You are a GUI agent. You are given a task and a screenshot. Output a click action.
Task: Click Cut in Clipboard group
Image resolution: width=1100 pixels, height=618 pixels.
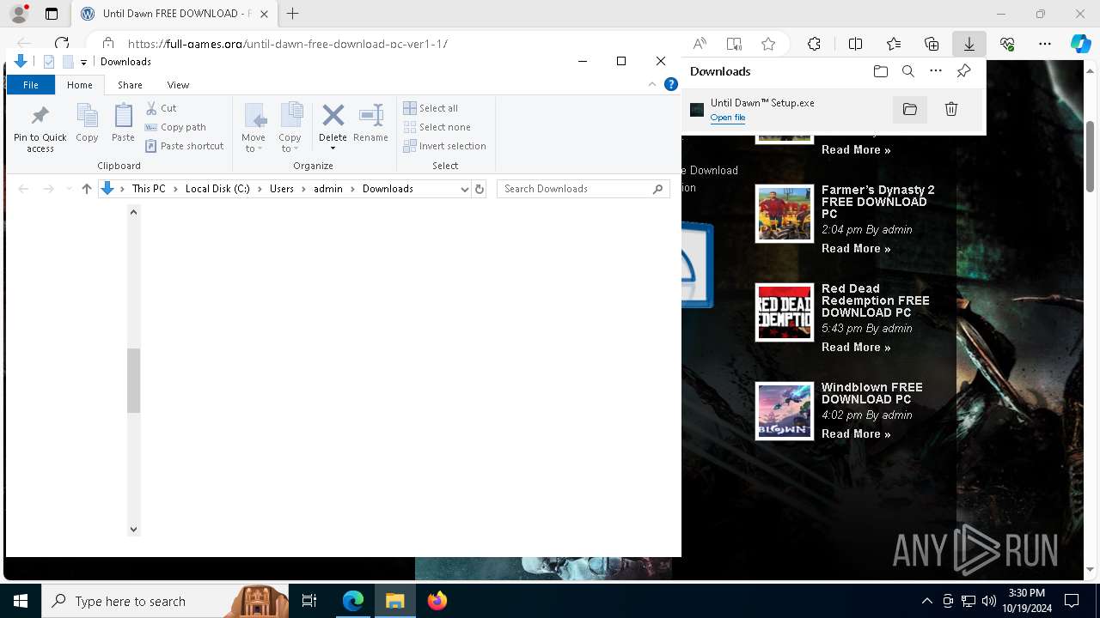(161, 108)
